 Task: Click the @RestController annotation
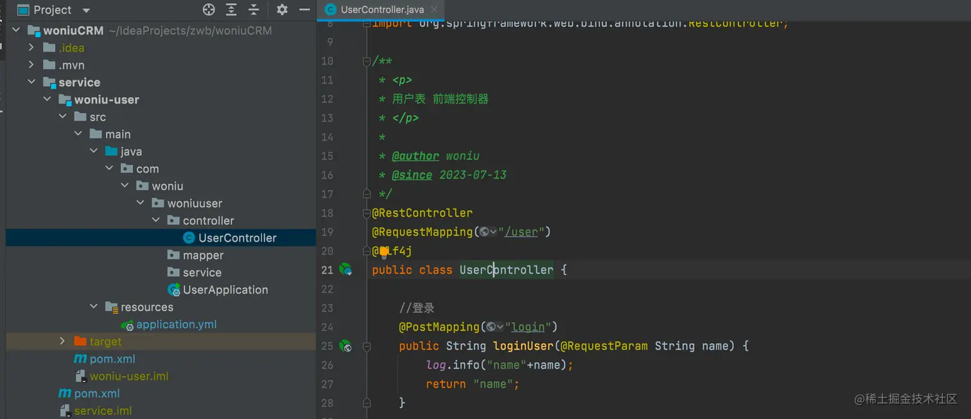tap(422, 213)
